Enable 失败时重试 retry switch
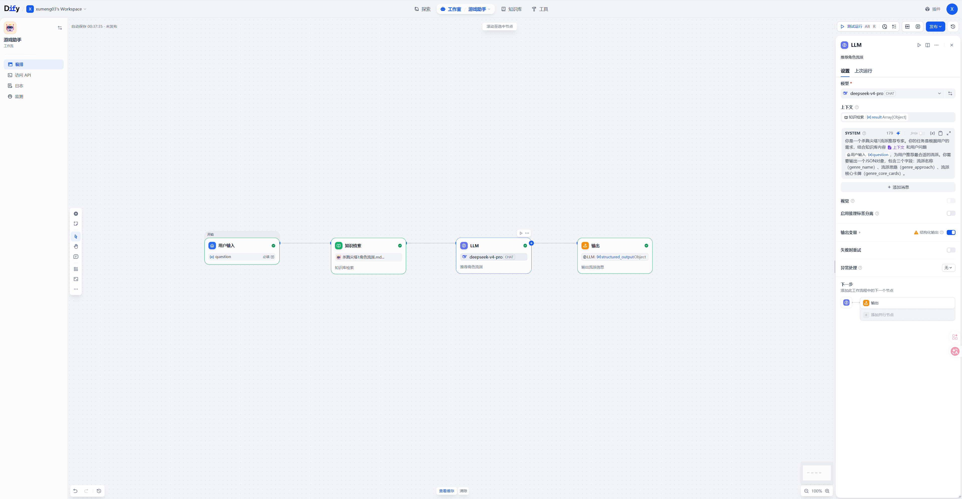The width and height of the screenshot is (962, 499). [951, 250]
